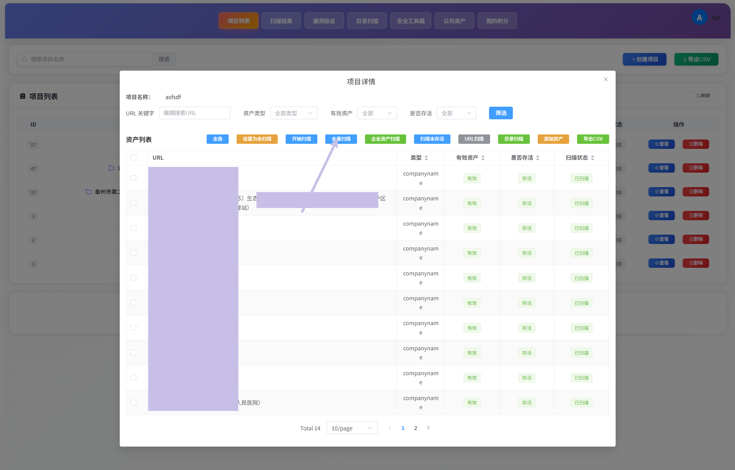Switch to the 项目列表 tab
This screenshot has width=735, height=470.
tap(238, 21)
